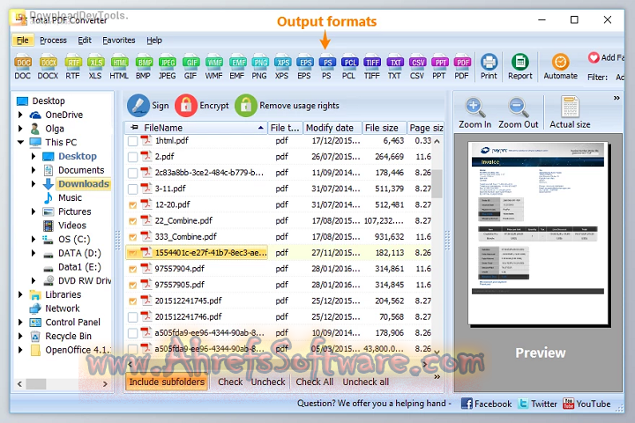Click the Check All button
Image resolution: width=635 pixels, height=423 pixels.
(315, 382)
